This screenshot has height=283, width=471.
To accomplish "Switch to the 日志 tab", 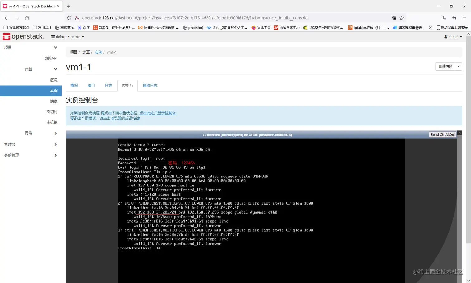I will [x=108, y=86].
